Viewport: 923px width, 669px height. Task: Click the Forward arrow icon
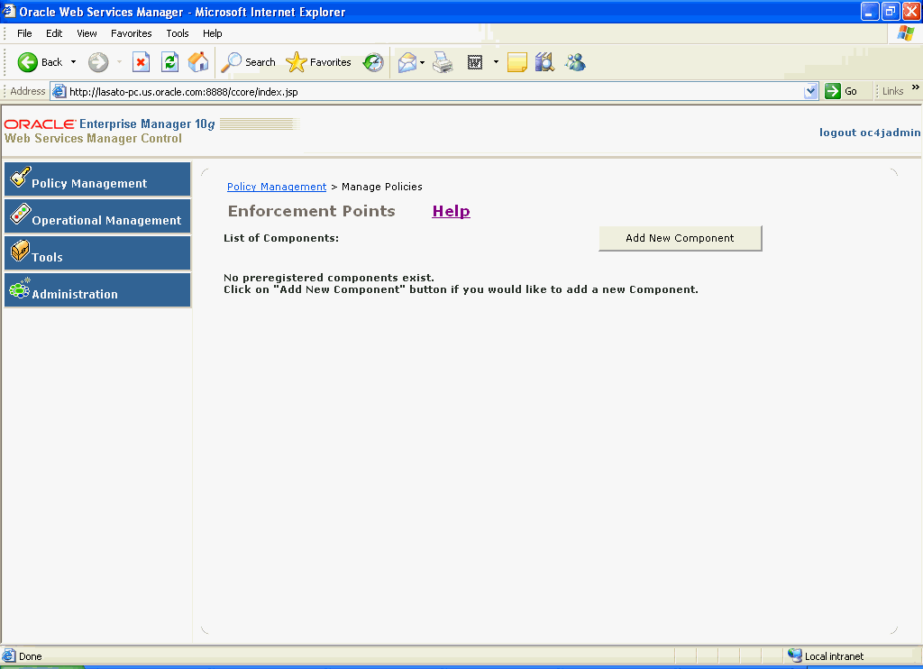click(x=98, y=62)
